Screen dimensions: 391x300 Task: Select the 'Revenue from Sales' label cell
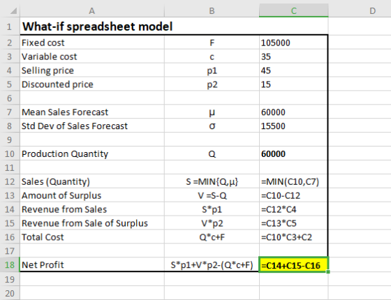point(92,209)
